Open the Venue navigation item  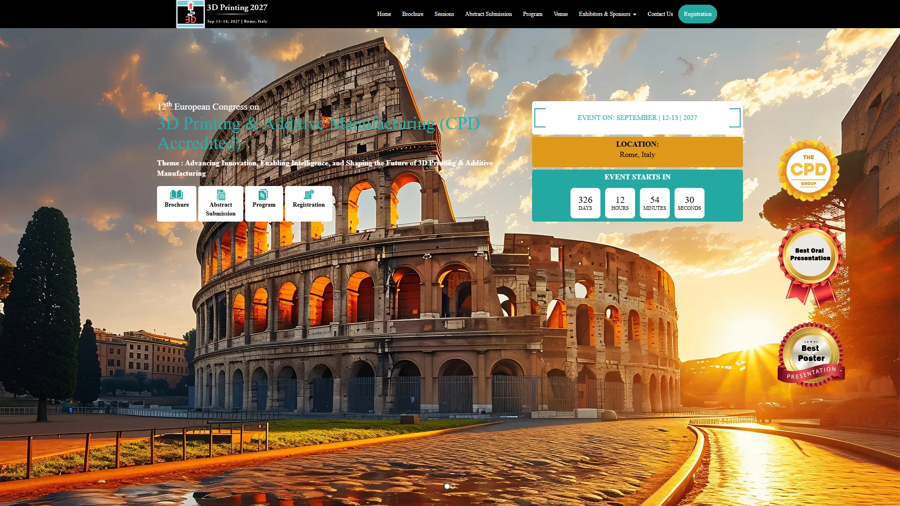point(561,14)
